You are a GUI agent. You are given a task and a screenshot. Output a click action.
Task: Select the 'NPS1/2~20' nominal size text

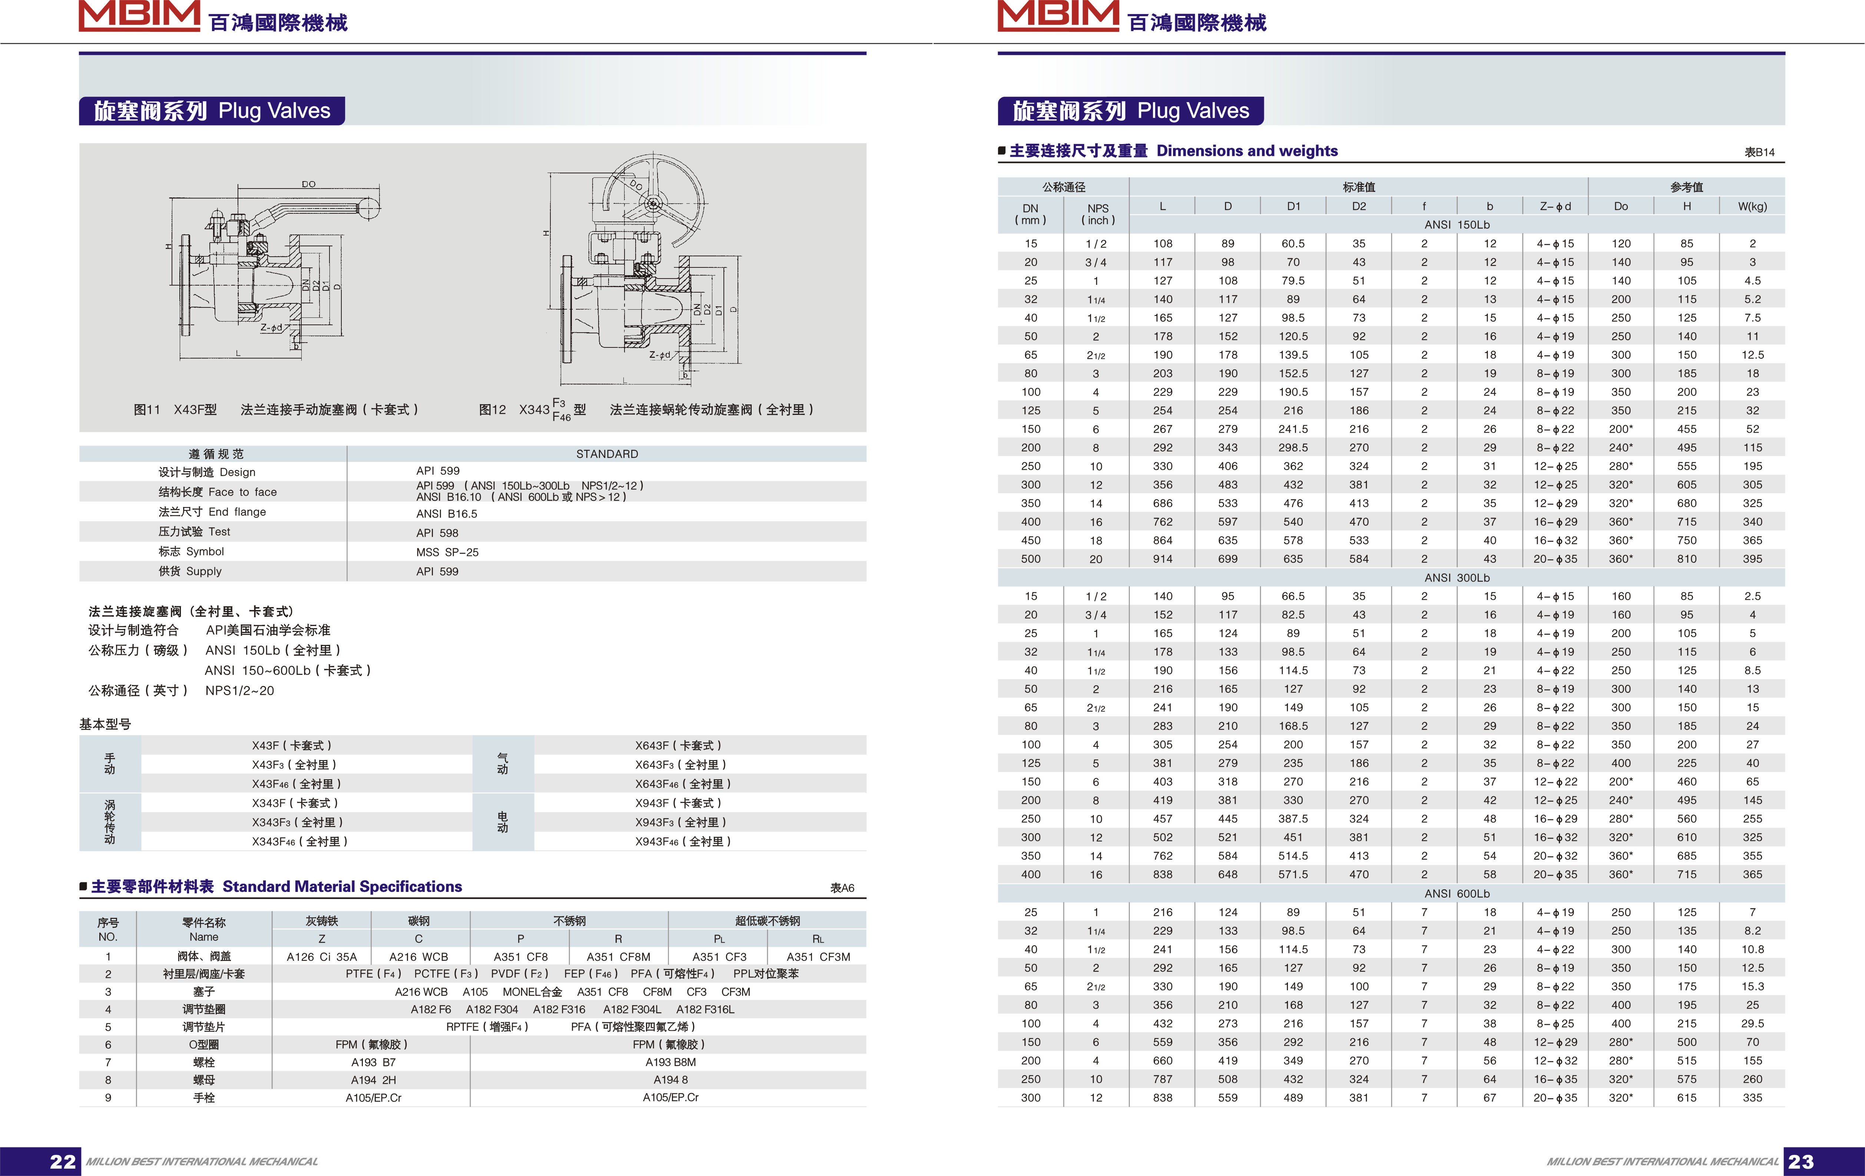pos(239,690)
